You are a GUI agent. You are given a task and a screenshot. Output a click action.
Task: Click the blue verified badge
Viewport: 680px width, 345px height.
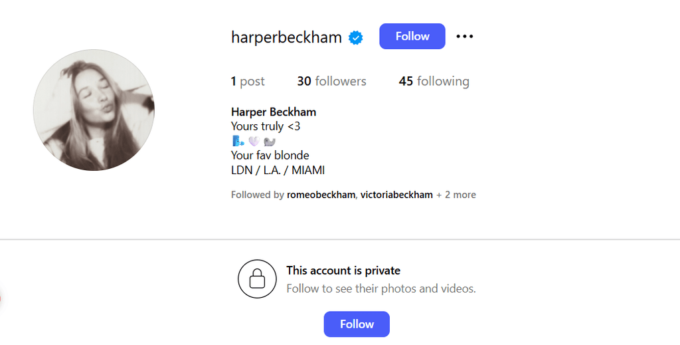[356, 37]
